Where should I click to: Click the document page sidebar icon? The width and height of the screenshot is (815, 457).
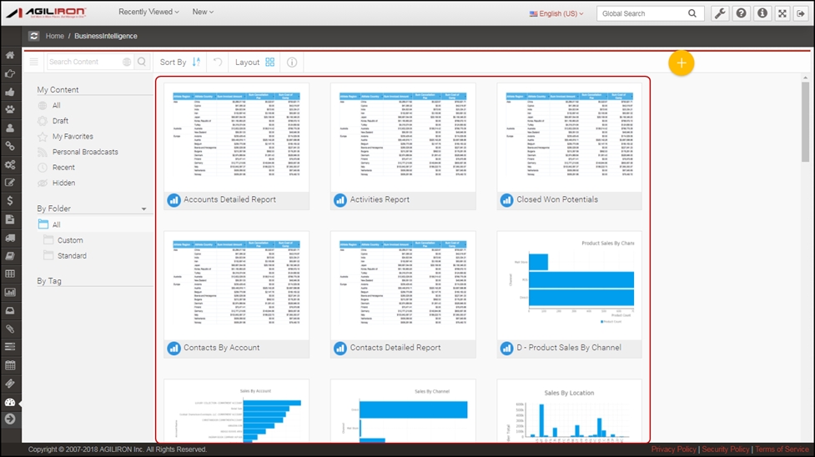tap(10, 218)
